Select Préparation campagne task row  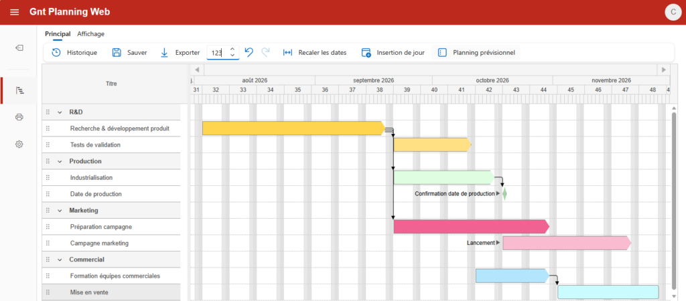point(111,227)
